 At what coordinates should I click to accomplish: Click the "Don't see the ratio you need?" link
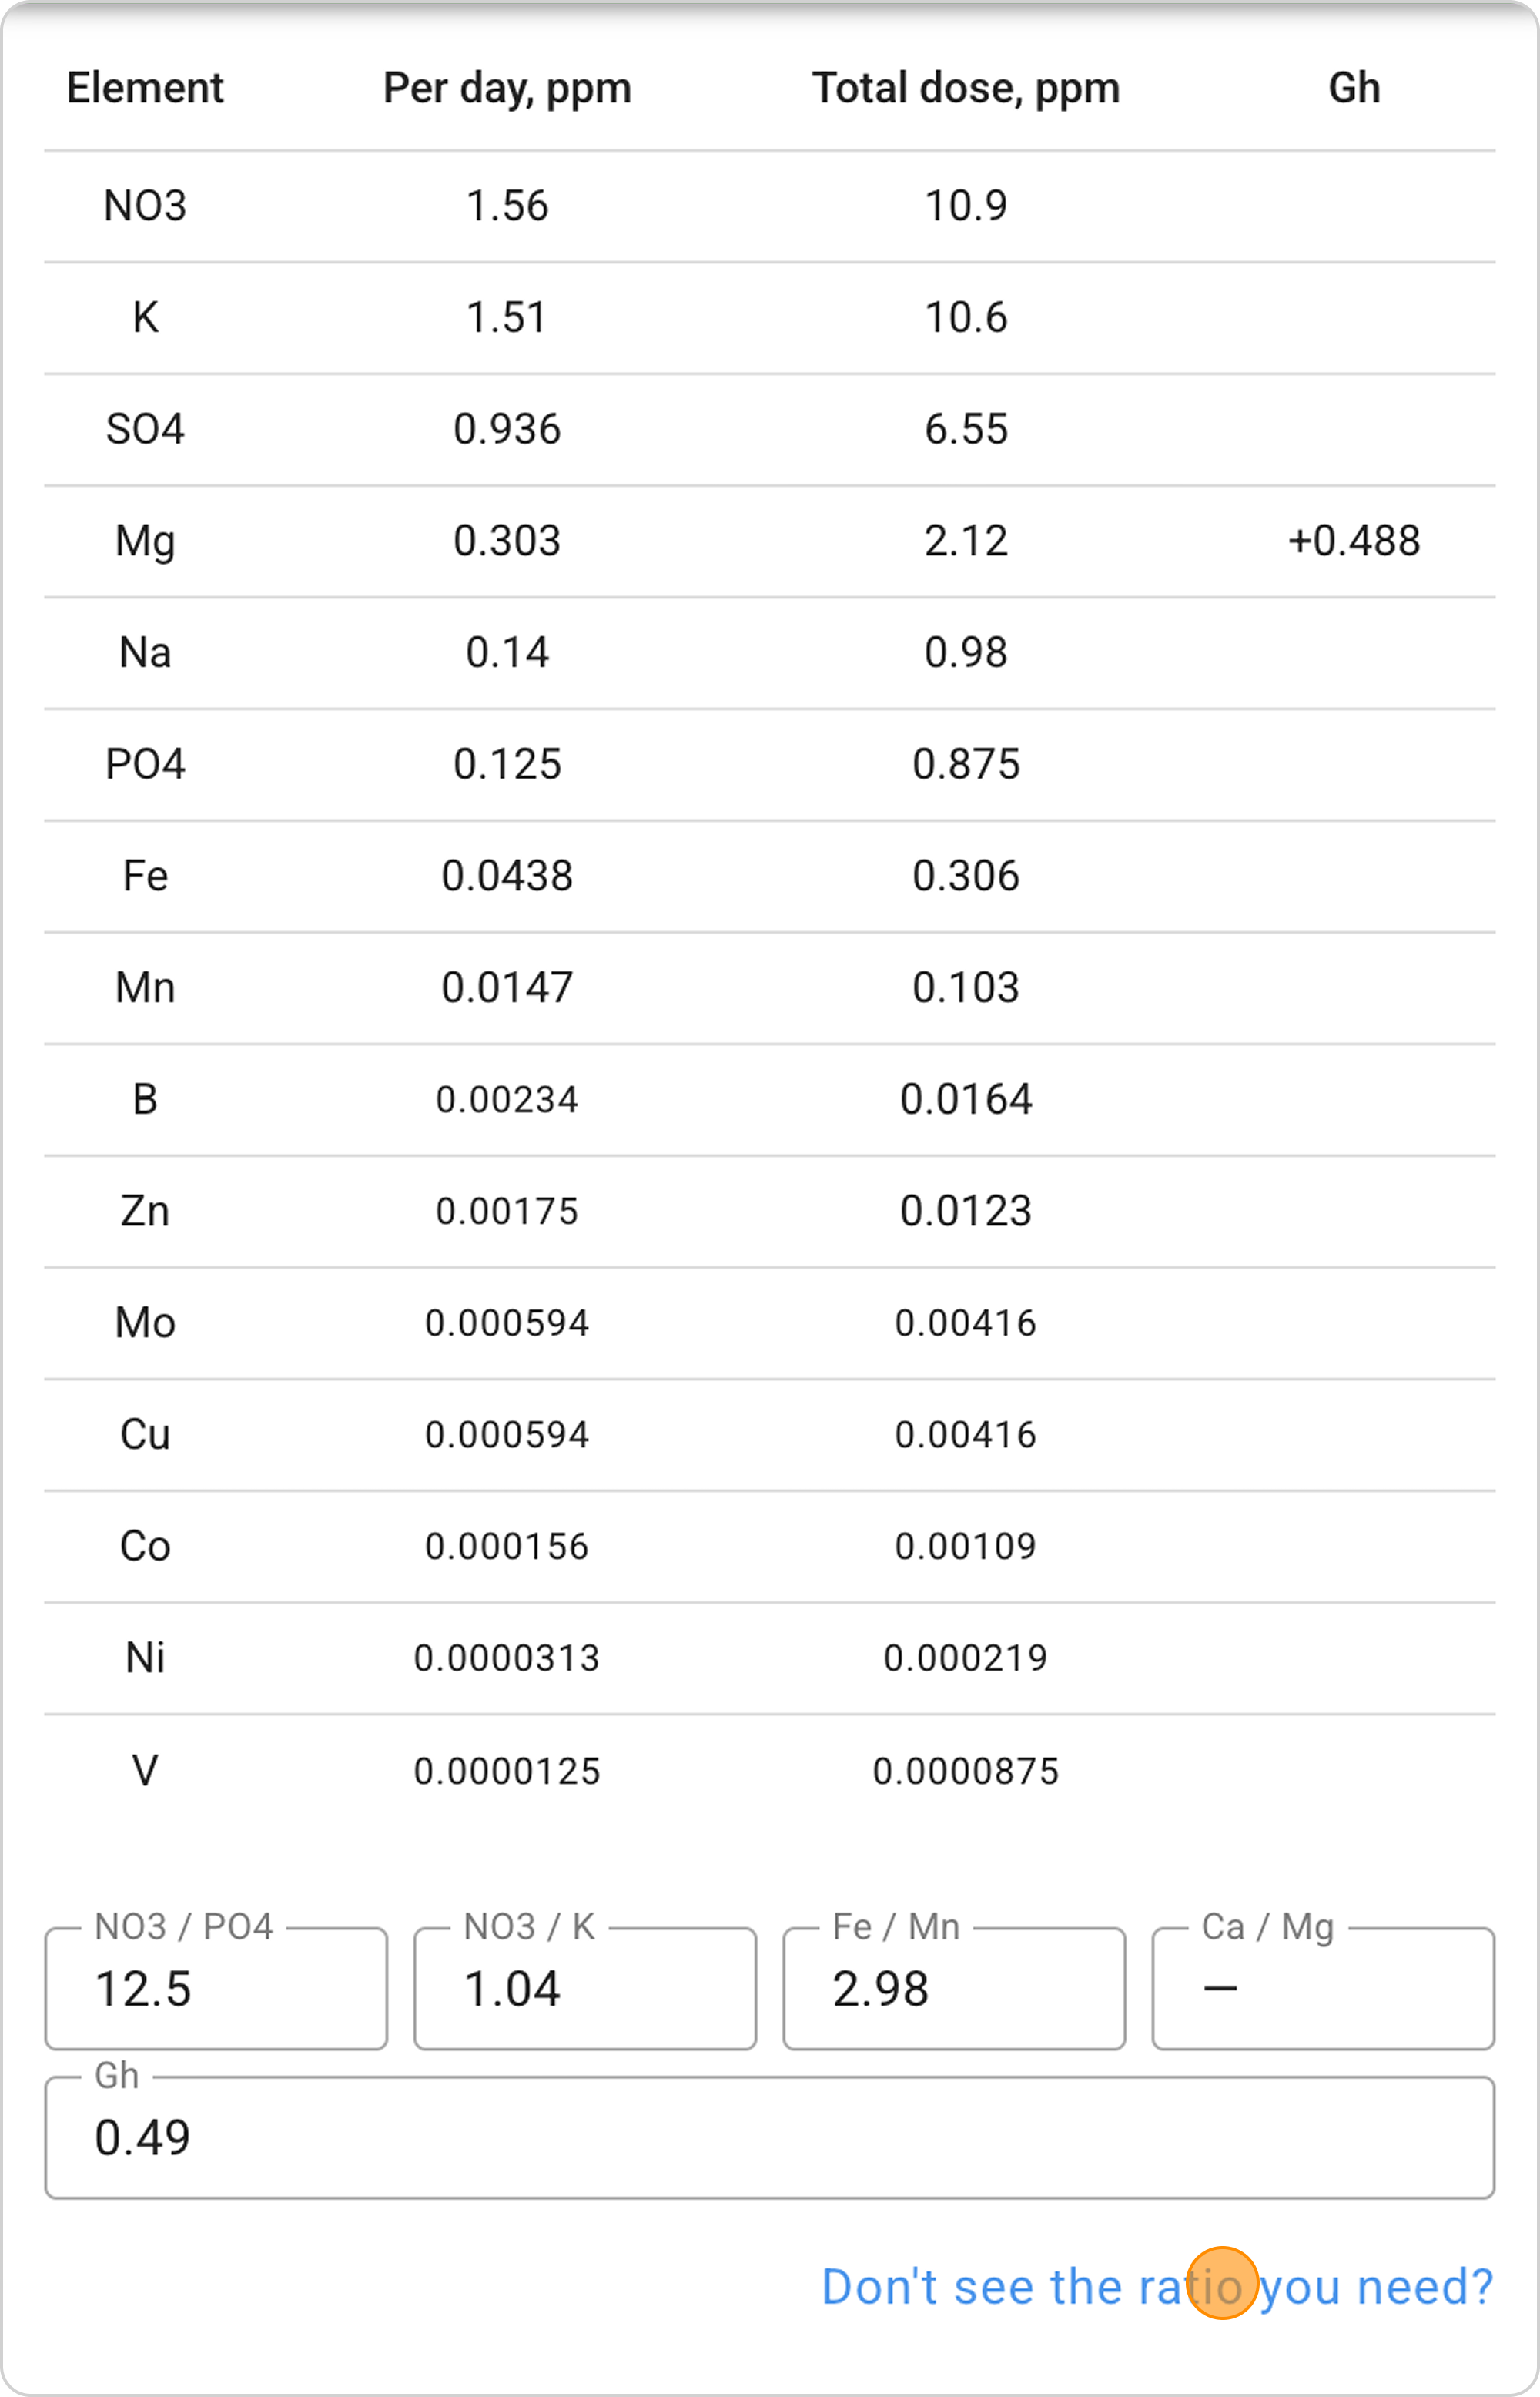[1156, 2286]
